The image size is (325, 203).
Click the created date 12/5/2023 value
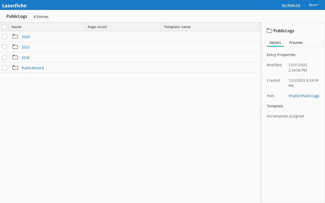[x=303, y=83]
